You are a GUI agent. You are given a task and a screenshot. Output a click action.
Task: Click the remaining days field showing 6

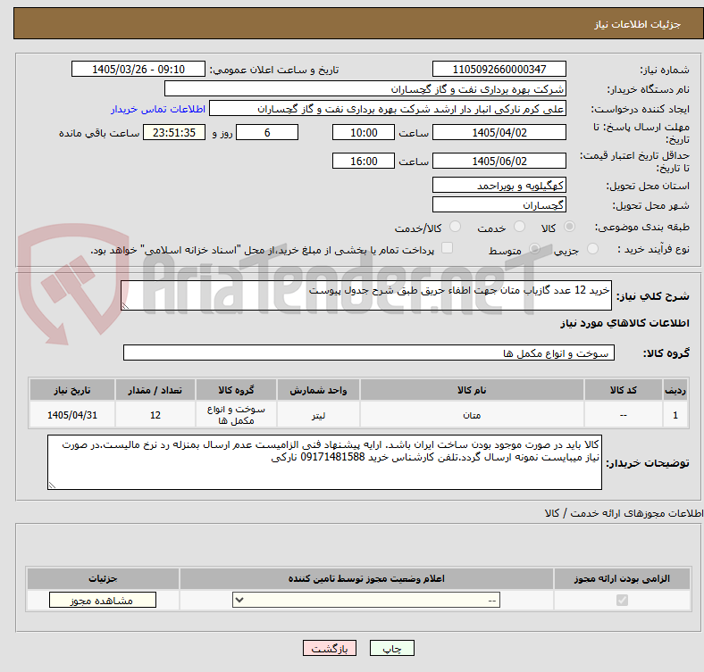click(267, 132)
